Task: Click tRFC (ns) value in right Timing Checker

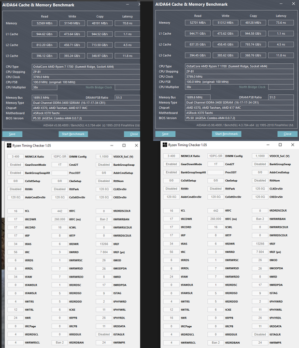Action: 215,219
